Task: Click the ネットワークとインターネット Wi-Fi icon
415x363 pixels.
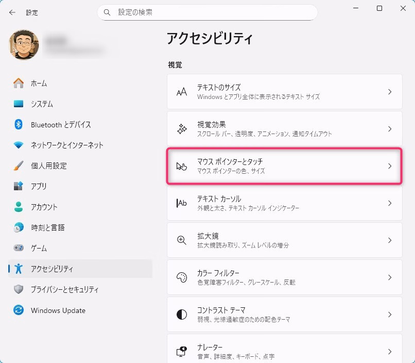Action: tap(19, 145)
